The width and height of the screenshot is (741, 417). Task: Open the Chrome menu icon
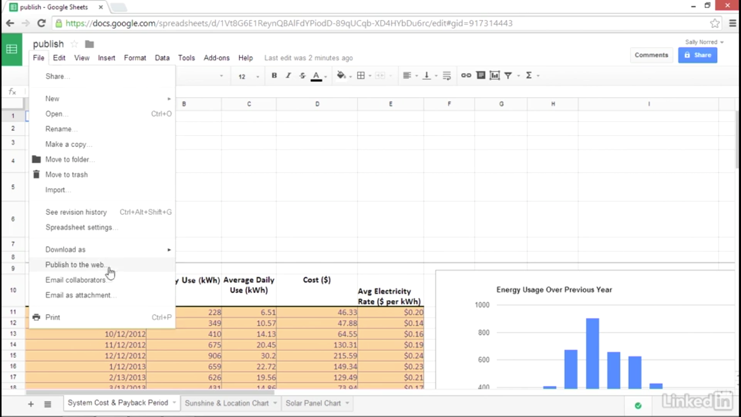732,23
